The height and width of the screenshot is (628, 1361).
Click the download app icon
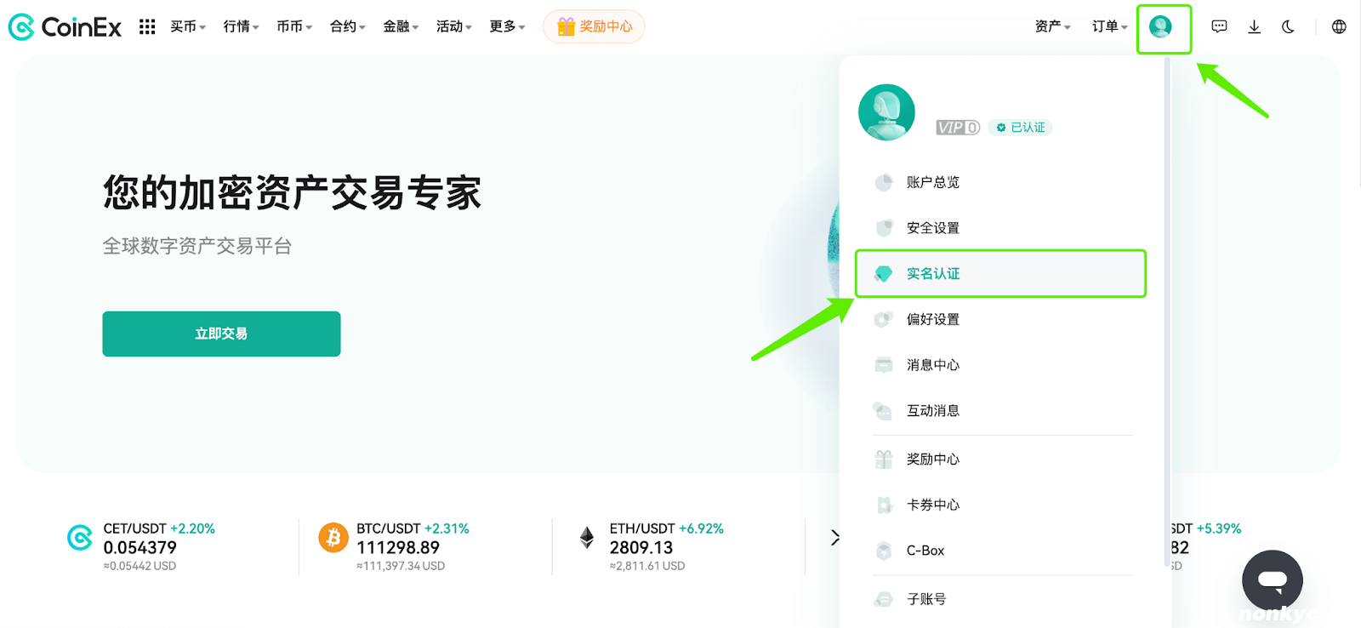tap(1254, 27)
